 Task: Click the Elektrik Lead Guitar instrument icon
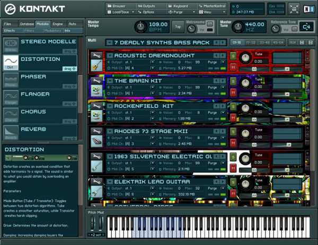(96, 191)
